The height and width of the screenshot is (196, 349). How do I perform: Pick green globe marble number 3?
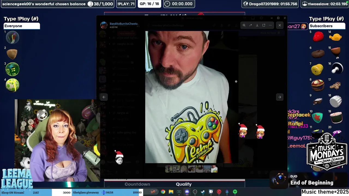[x=12, y=69]
